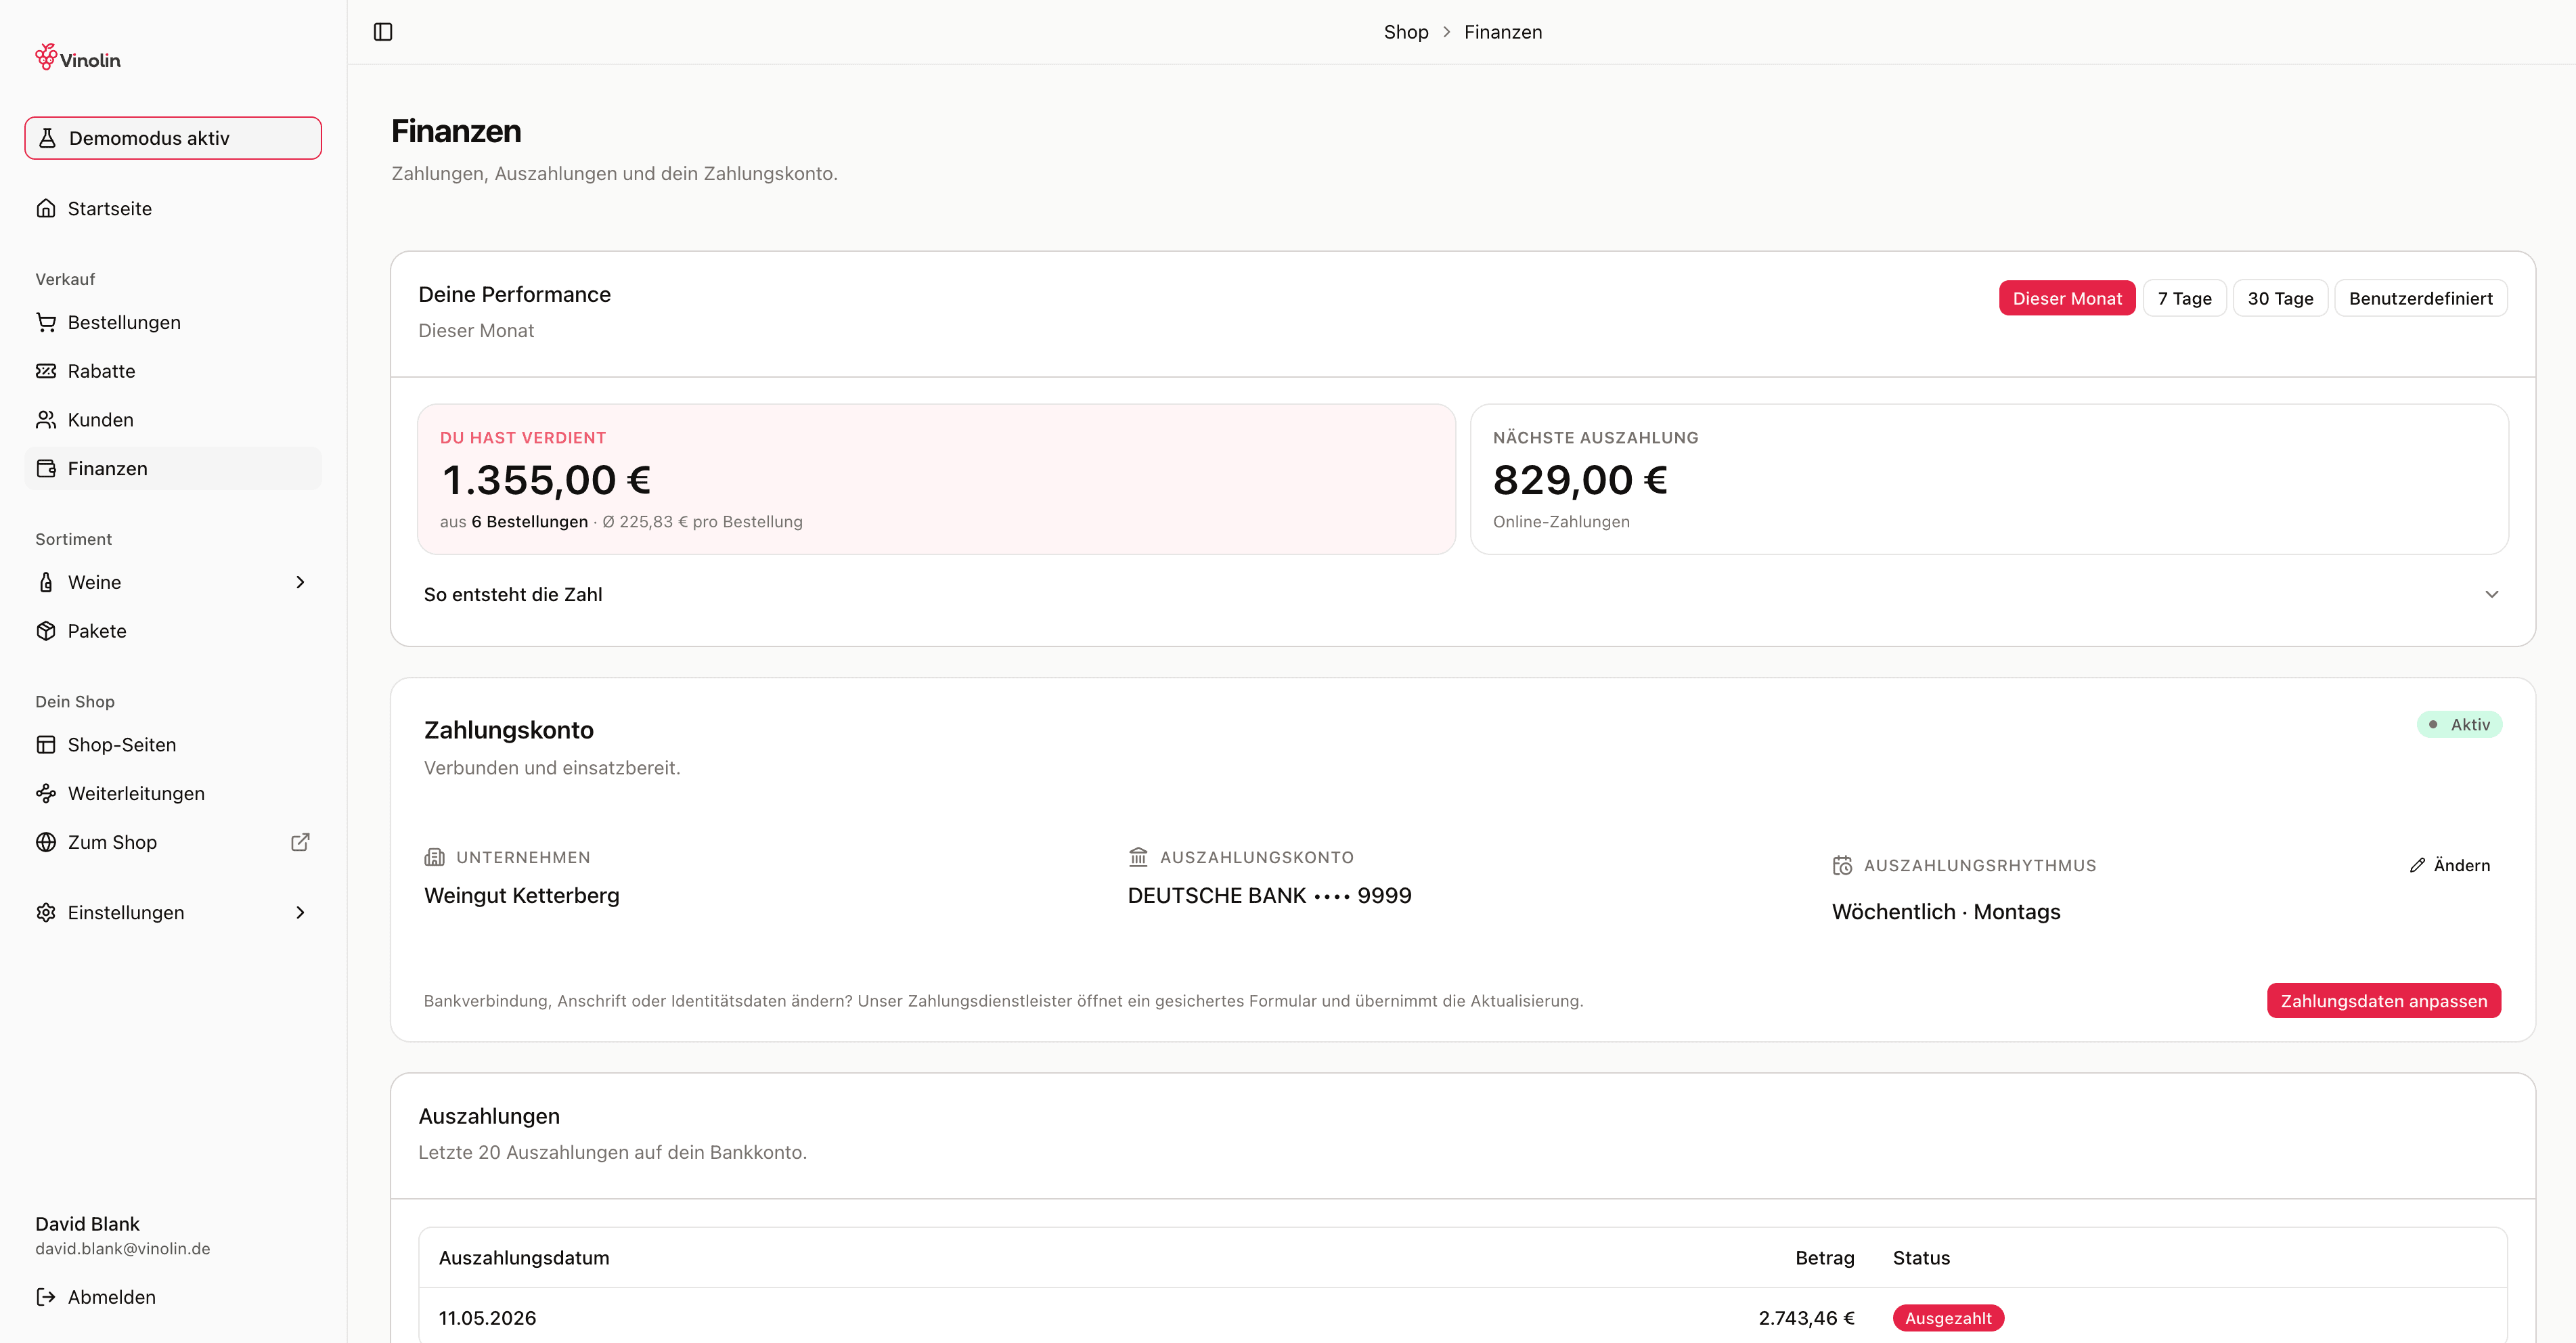This screenshot has height=1343, width=2576.
Task: Click the Zahlungsdaten anpassen button
Action: point(2383,1001)
